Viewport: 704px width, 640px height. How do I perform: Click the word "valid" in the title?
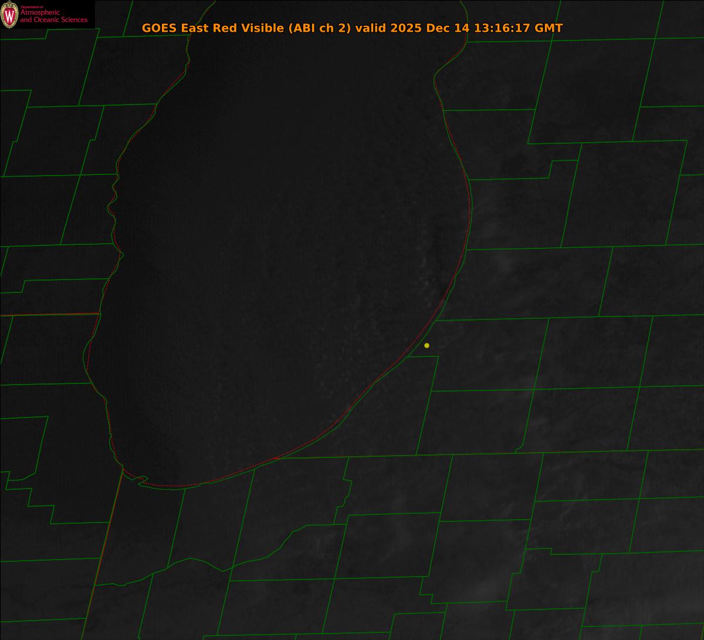370,28
